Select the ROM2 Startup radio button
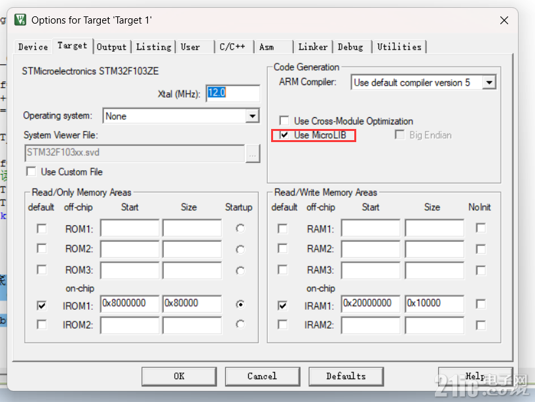Viewport: 535px width, 402px height. pyautogui.click(x=240, y=249)
